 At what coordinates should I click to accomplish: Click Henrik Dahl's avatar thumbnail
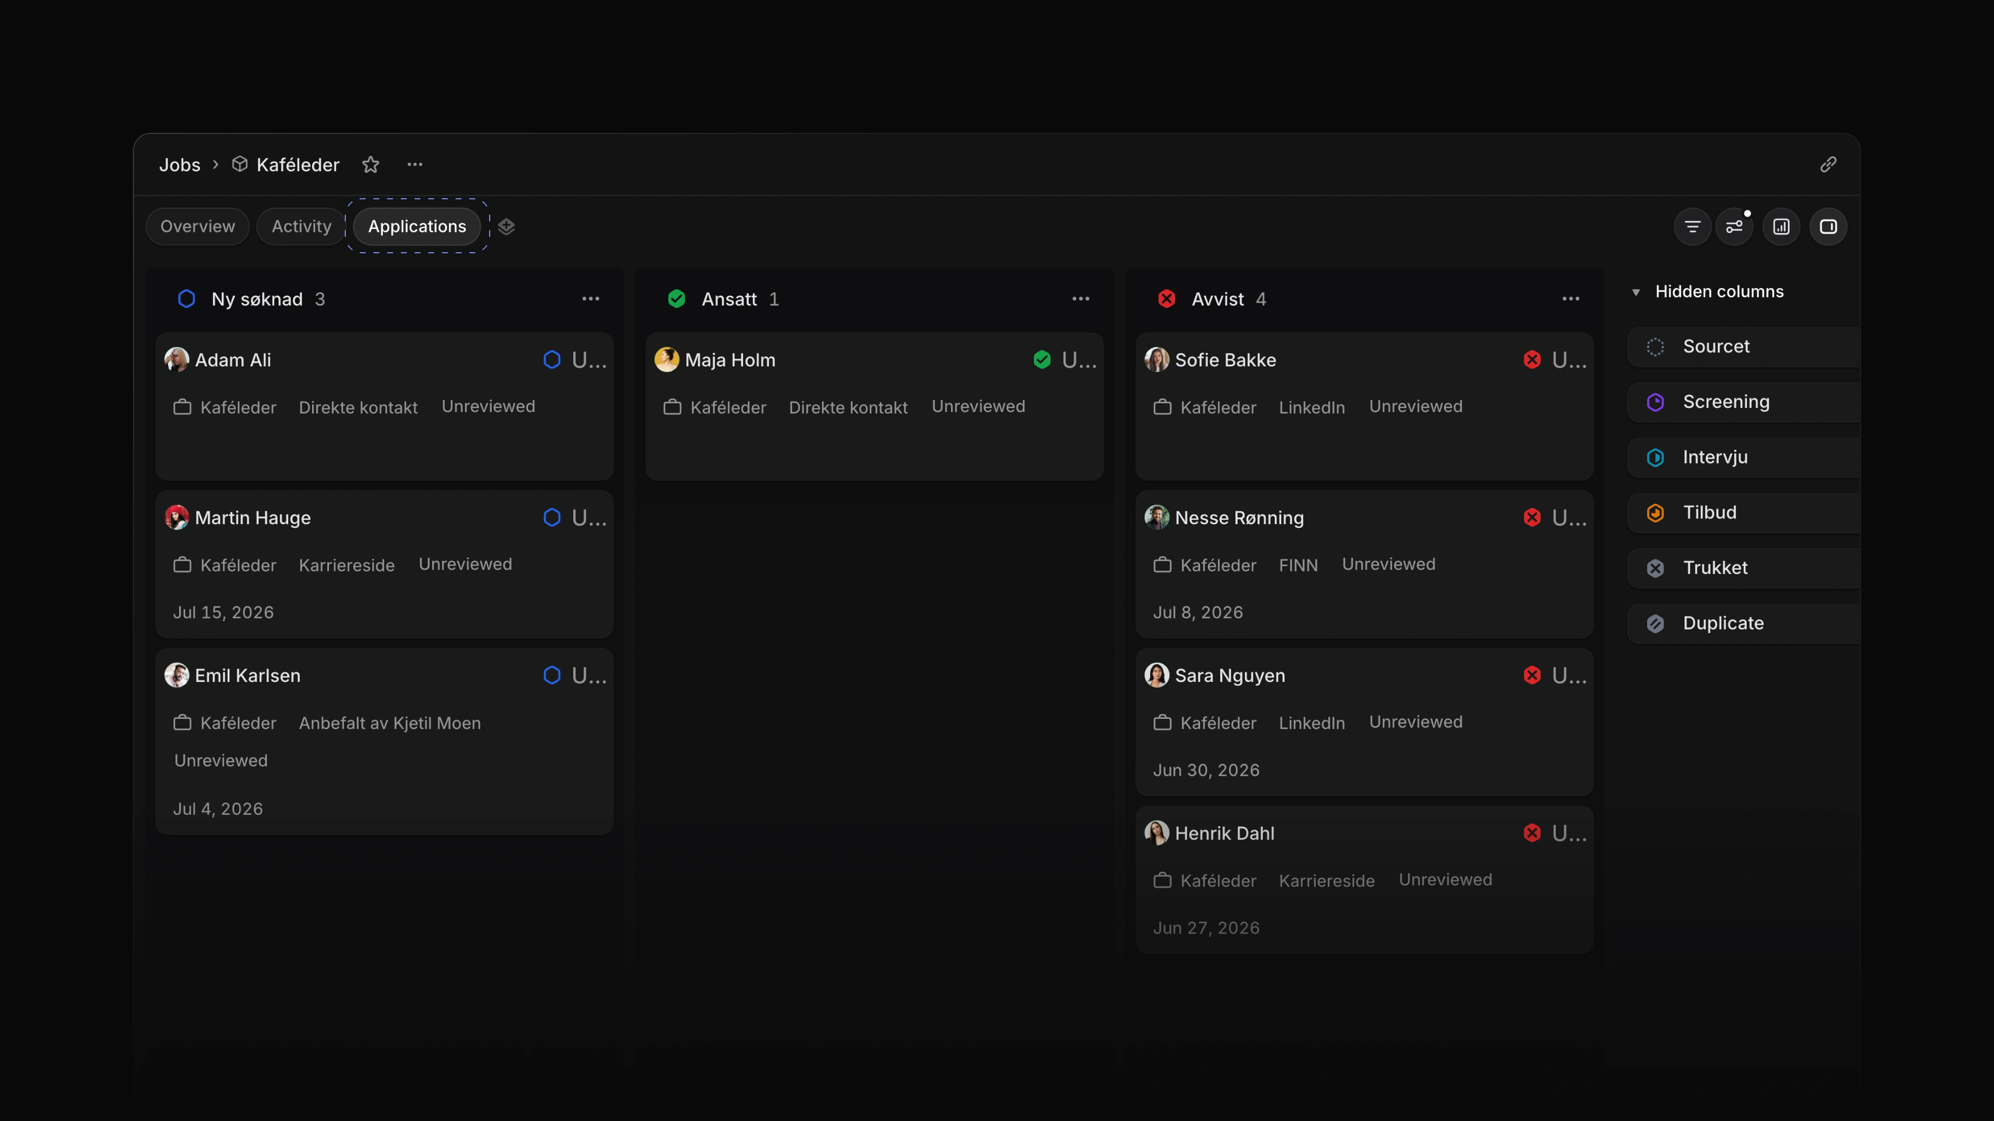(x=1156, y=833)
